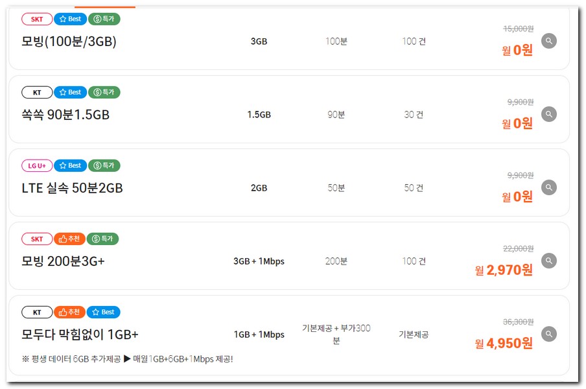Select the LG U+ carrier tag
Image resolution: width=586 pixels, height=389 pixels.
tap(37, 166)
